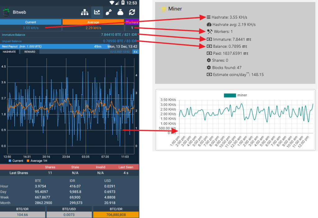Tap the Next Payout progress bar

(x=70, y=47)
